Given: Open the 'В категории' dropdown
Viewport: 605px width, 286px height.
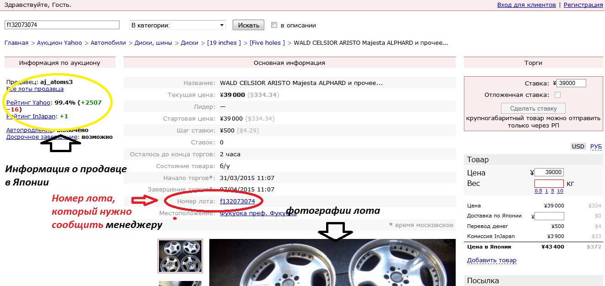Looking at the screenshot, I should point(177,25).
